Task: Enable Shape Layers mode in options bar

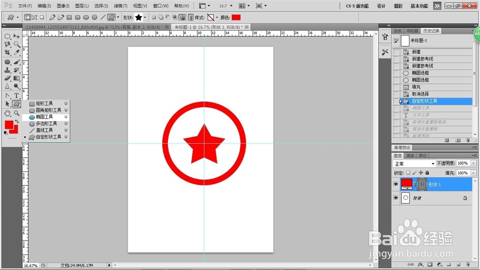Action: [27, 17]
